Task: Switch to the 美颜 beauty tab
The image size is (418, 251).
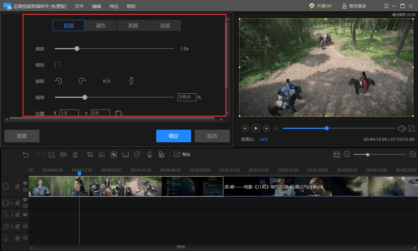Action: click(x=133, y=25)
